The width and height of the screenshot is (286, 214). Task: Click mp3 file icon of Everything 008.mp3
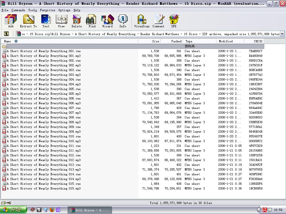click(x=4, y=122)
